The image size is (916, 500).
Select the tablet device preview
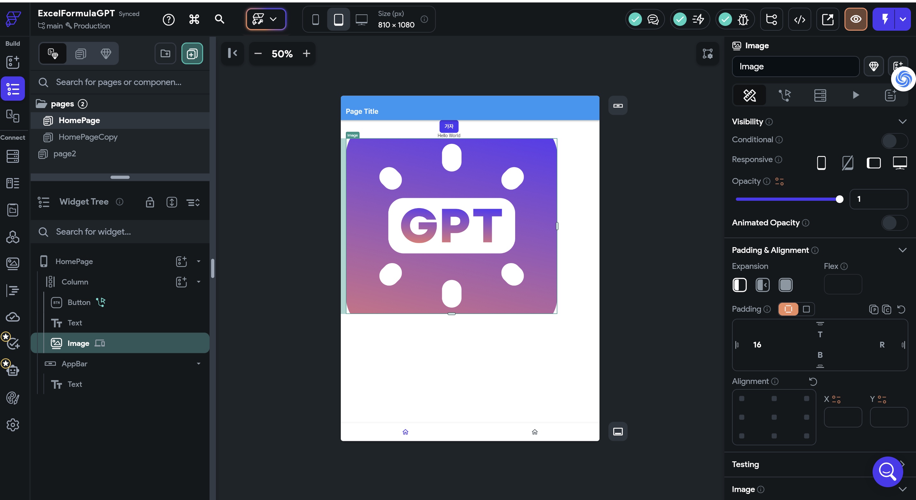point(339,19)
